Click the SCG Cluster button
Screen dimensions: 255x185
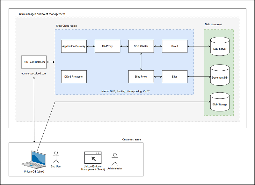pos(141,46)
